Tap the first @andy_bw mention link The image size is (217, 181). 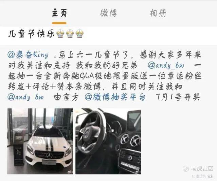tap(166, 65)
